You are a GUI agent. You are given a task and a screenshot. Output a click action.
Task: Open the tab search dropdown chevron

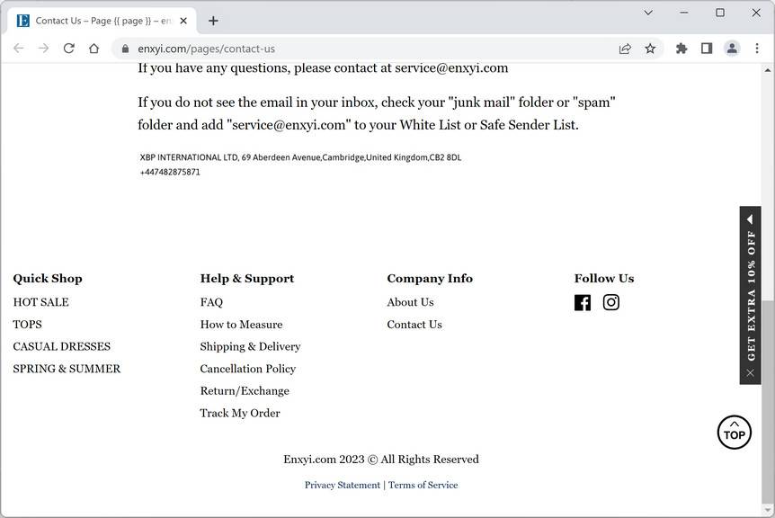648,13
